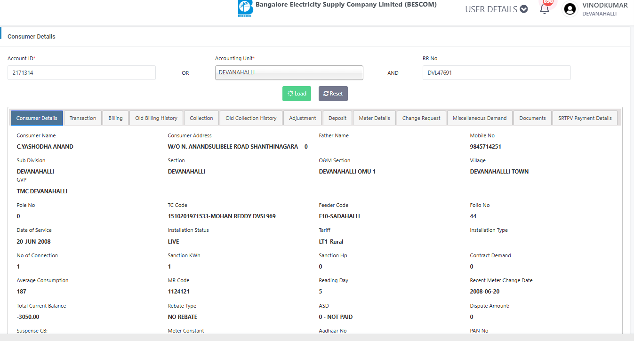Select the Old Billing History tab
634x341 pixels.
coord(156,118)
